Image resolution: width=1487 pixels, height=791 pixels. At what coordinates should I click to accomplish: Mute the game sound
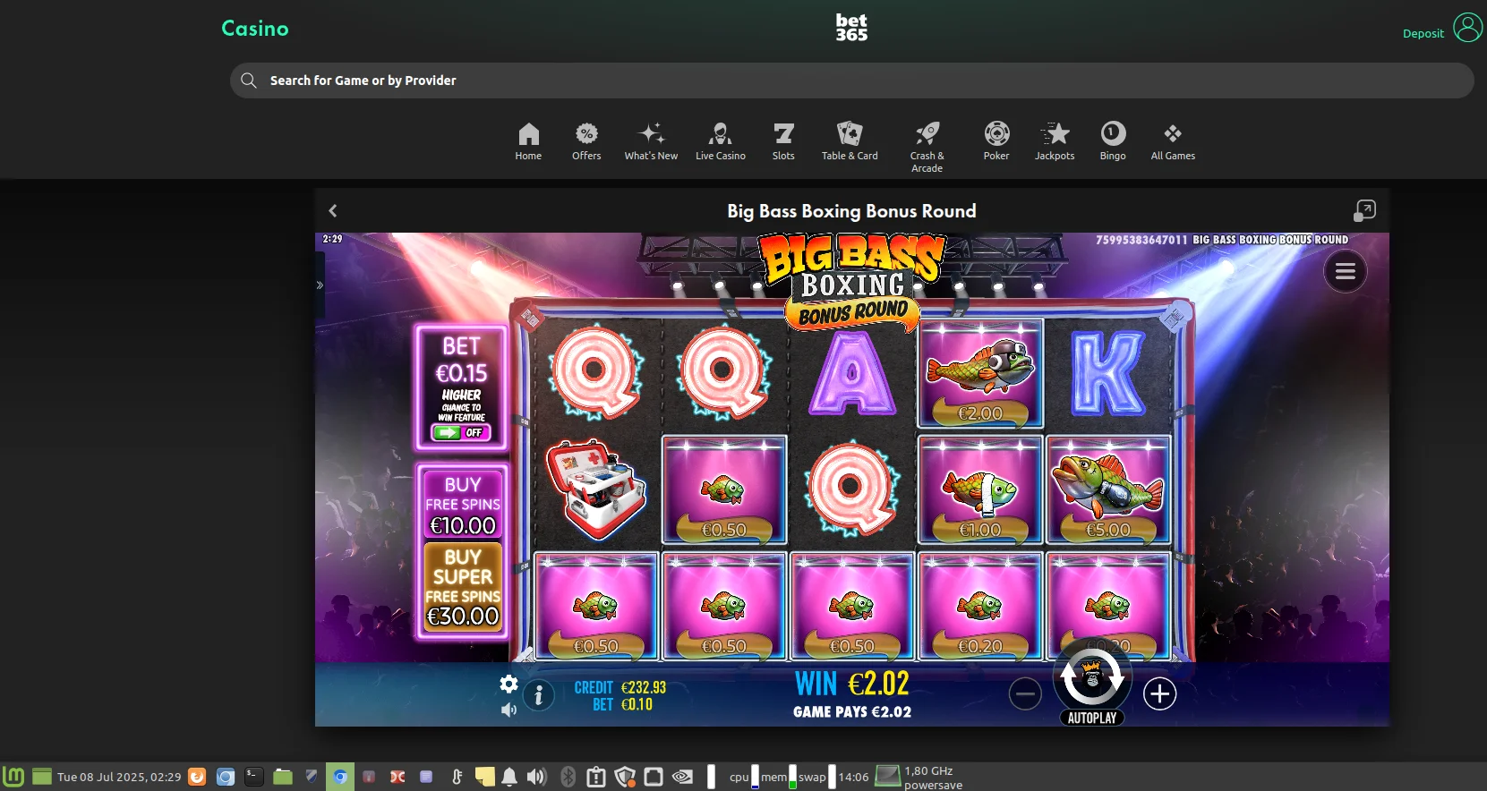(508, 710)
